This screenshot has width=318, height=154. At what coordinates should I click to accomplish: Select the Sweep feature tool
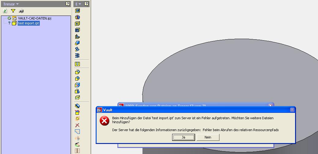click(77, 49)
